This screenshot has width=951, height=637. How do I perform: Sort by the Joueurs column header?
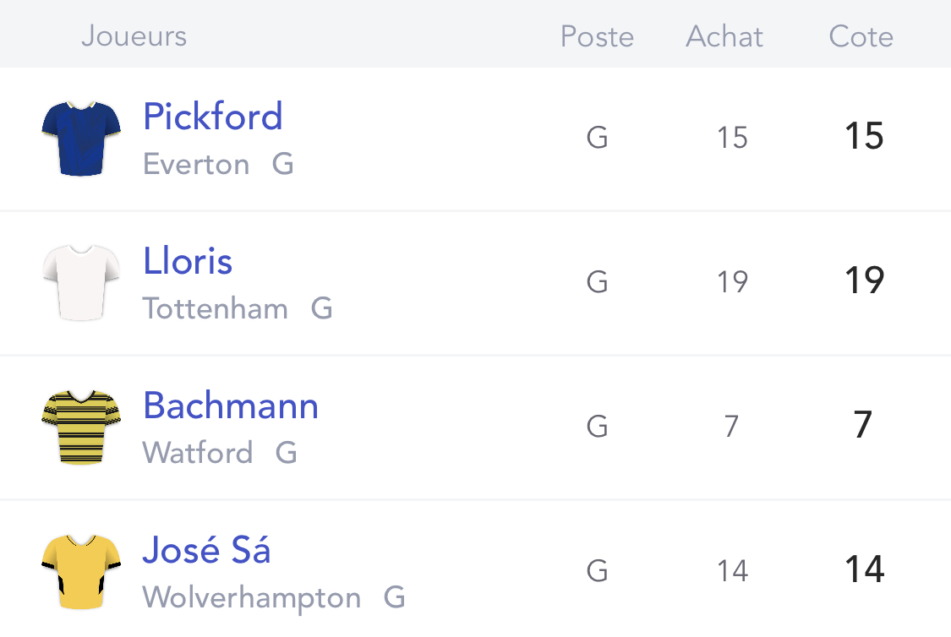coord(134,35)
